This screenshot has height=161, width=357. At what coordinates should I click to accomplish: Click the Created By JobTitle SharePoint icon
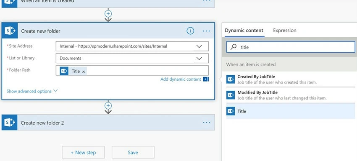[231, 79]
